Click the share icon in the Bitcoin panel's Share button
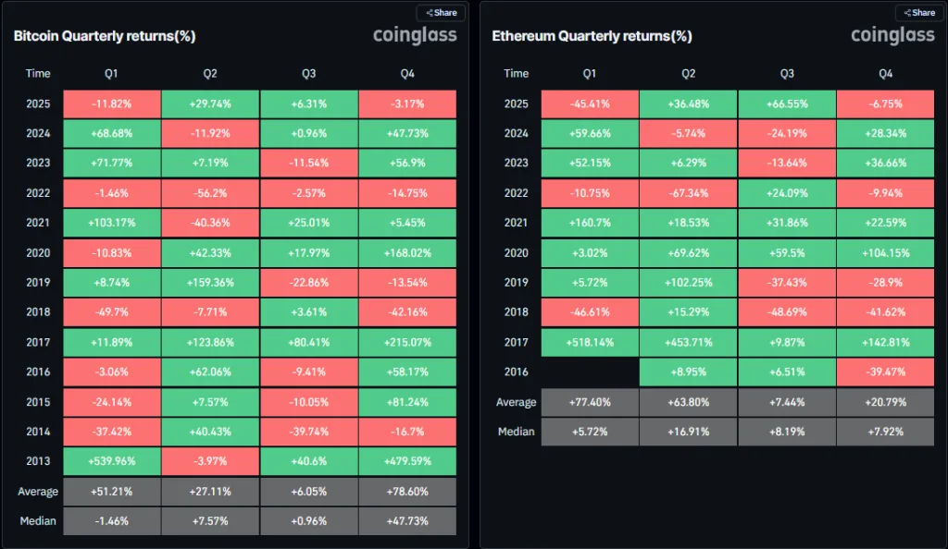This screenshot has height=549, width=948. 430,12
